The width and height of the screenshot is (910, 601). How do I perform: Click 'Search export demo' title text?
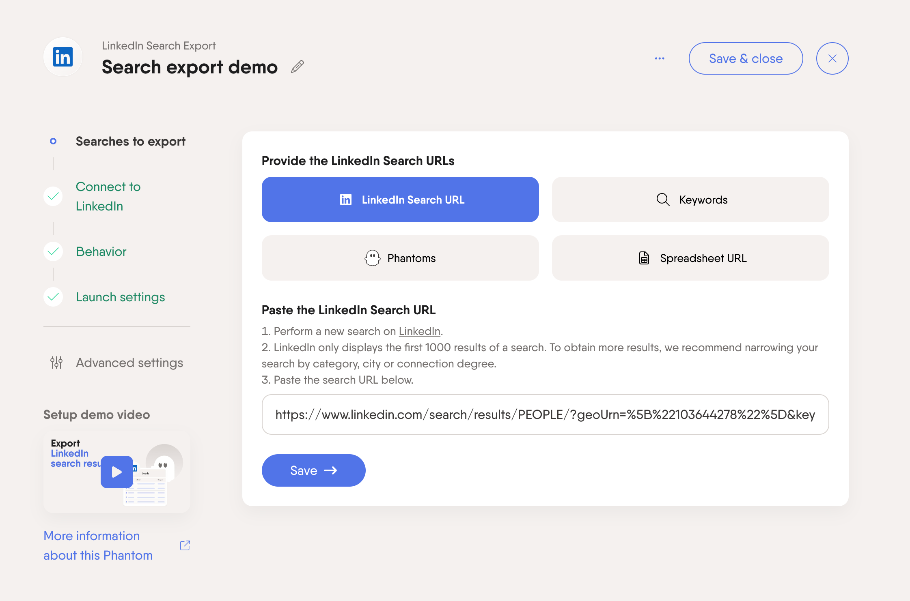point(190,67)
